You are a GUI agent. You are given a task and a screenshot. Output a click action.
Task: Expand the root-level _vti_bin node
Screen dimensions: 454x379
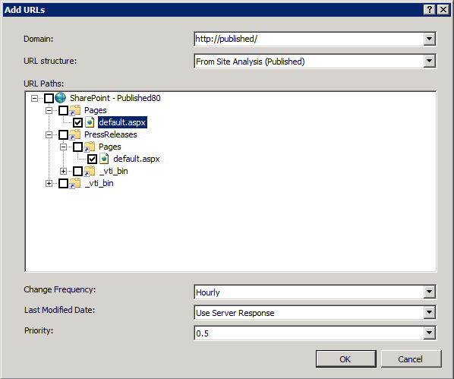49,183
